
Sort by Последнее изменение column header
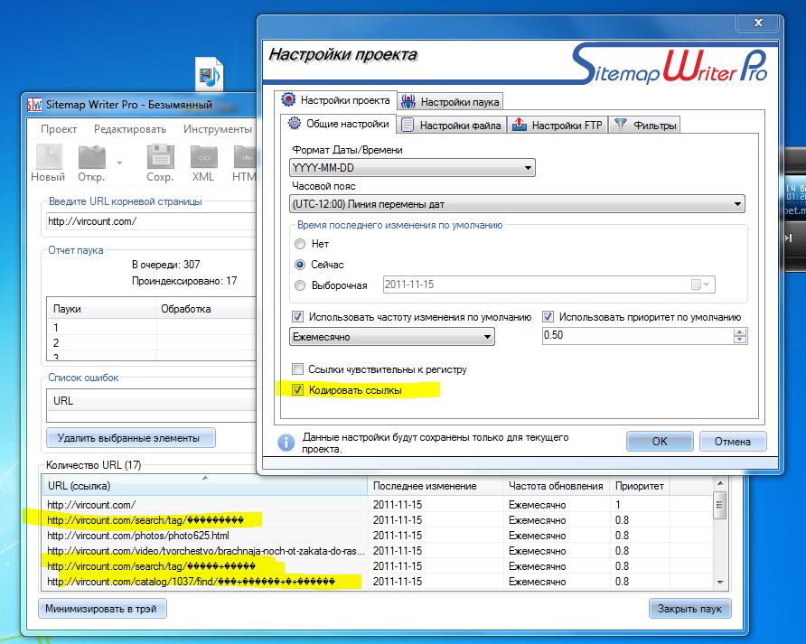click(x=435, y=486)
